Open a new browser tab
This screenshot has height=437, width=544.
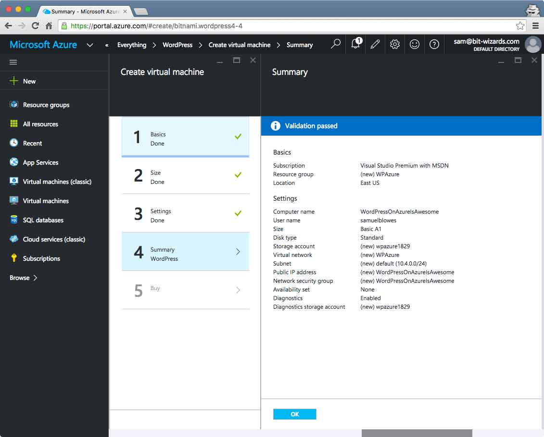coord(141,12)
